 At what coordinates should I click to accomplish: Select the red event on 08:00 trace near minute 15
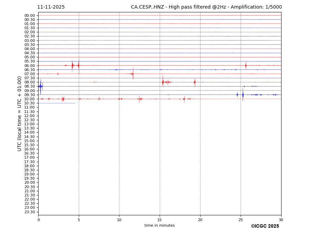(x=163, y=82)
